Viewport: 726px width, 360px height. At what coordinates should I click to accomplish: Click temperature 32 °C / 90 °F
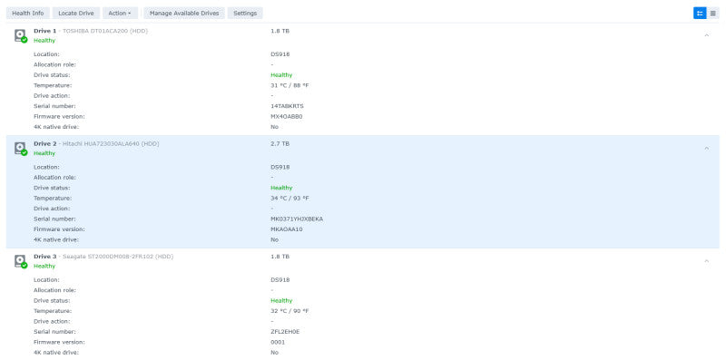click(x=289, y=311)
